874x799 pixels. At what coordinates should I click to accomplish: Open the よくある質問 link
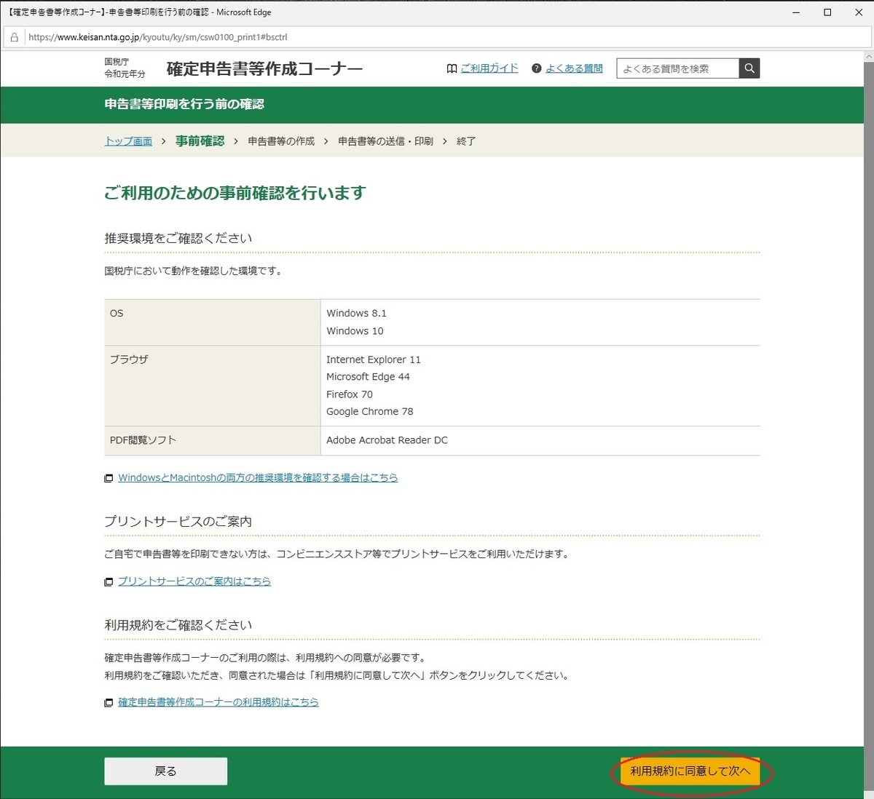point(574,68)
